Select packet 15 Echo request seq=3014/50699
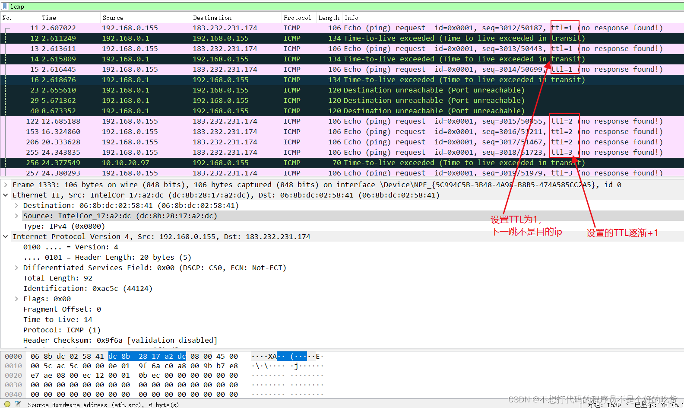The height and width of the screenshot is (408, 684). tap(342, 69)
